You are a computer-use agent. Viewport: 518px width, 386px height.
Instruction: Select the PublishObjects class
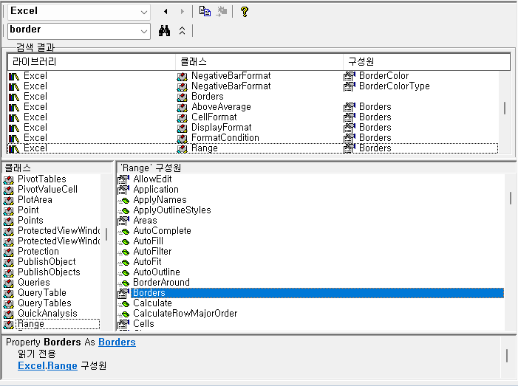pyautogui.click(x=49, y=272)
